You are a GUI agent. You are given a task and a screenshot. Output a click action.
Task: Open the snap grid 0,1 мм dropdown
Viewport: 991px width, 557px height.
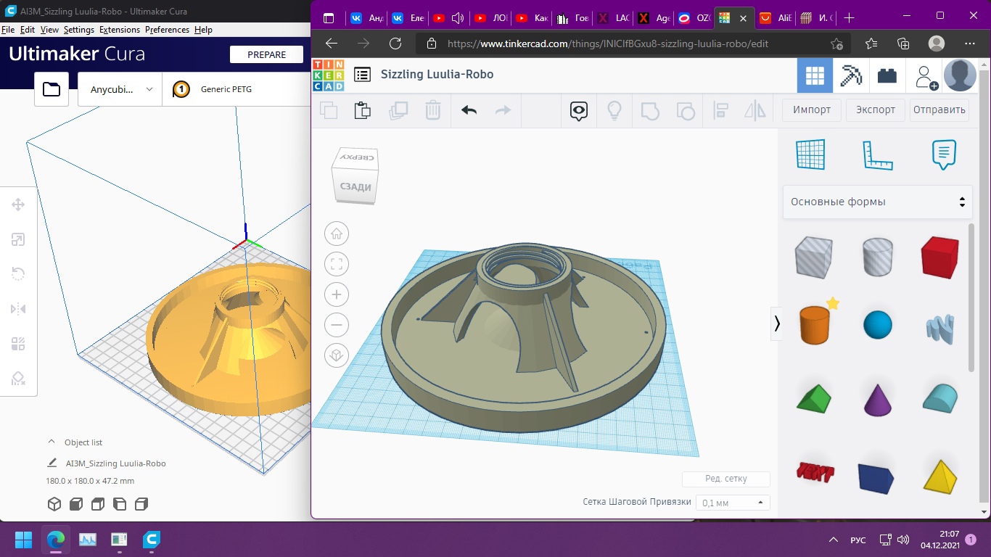[x=733, y=503]
